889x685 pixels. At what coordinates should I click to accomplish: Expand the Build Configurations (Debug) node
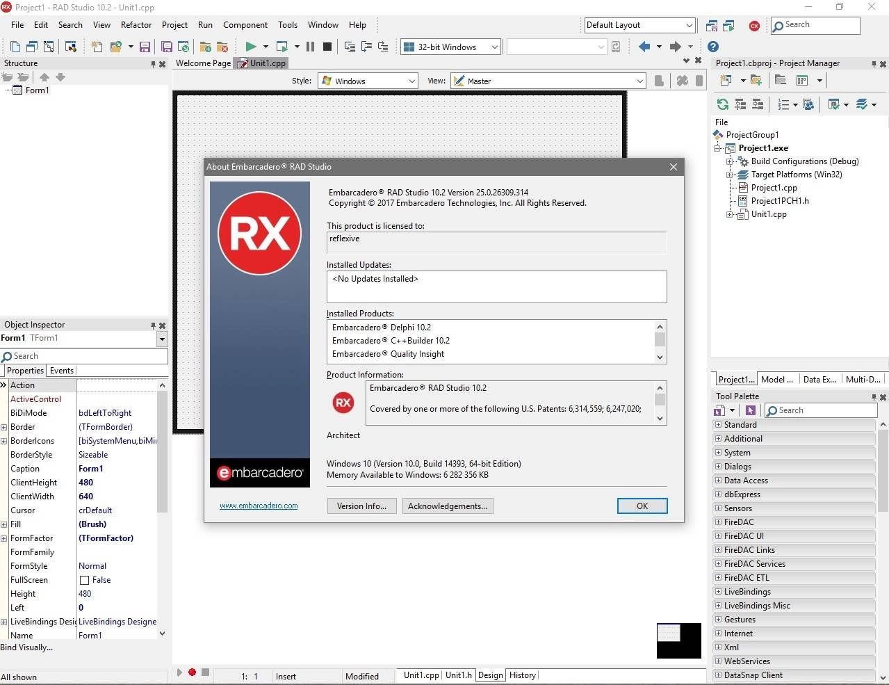[x=730, y=161]
